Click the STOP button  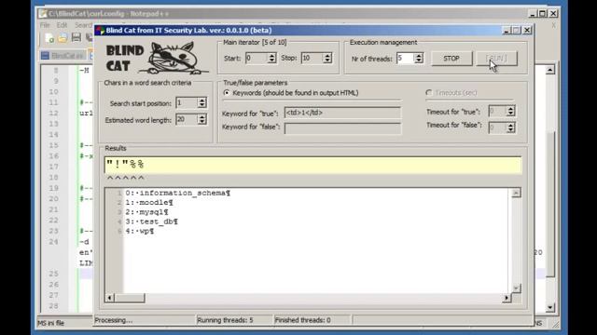(x=451, y=59)
